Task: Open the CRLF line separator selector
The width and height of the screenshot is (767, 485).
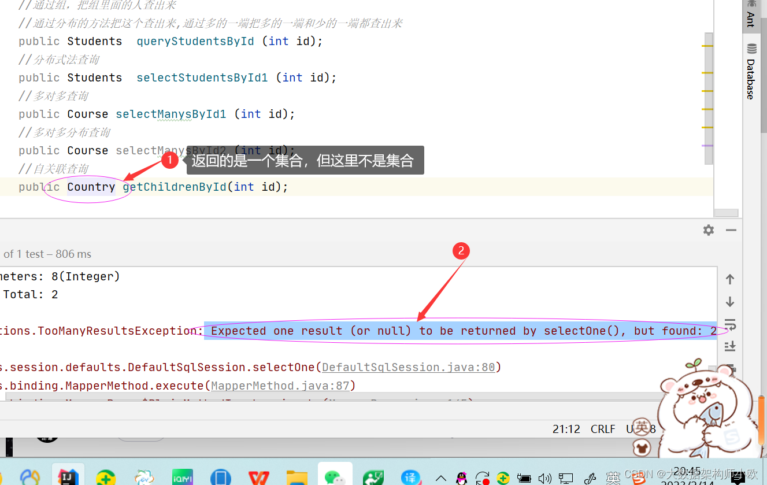Action: tap(602, 429)
